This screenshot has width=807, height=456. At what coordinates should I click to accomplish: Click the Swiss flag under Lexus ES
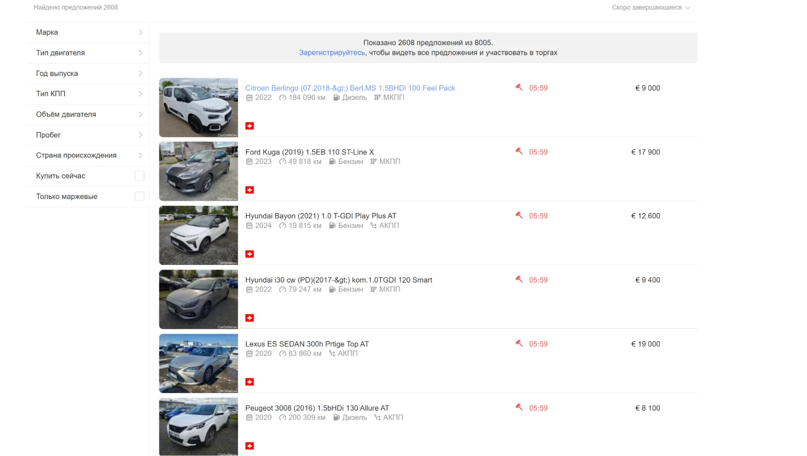point(249,382)
